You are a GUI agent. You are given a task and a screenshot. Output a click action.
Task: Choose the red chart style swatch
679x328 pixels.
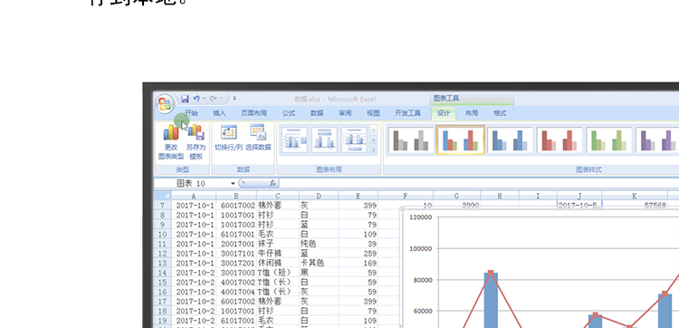point(559,140)
